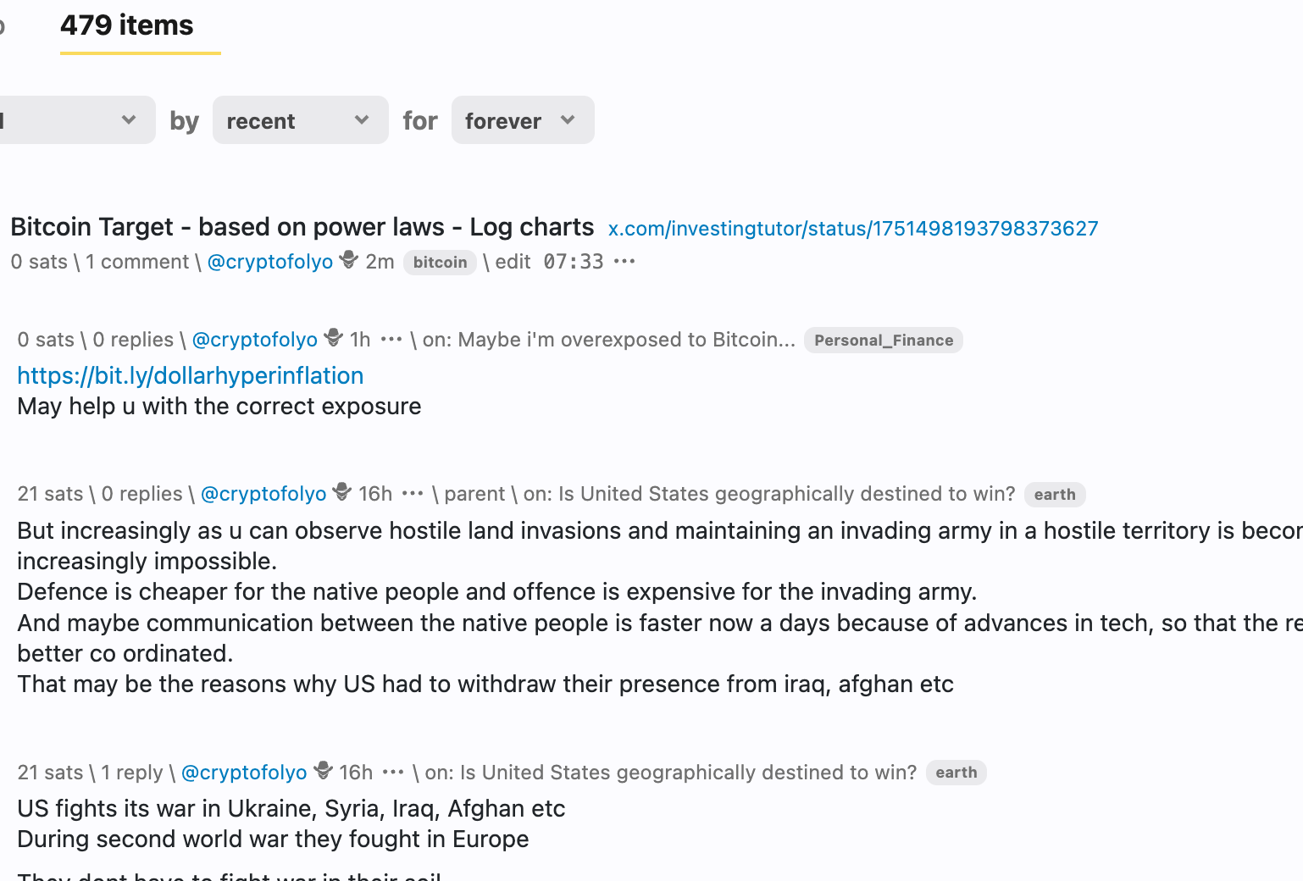Image resolution: width=1303 pixels, height=881 pixels.
Task: Click the cowboy hat icon beside the 1h comment
Action: pos(334,338)
